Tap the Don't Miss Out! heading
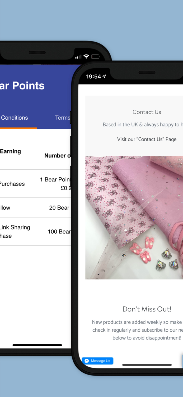 [x=147, y=309]
